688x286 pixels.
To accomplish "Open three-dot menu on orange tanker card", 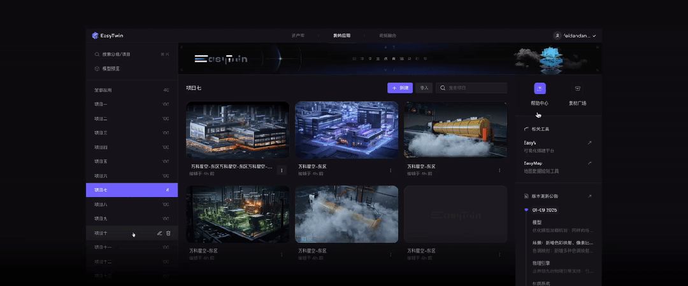I will 499,170.
